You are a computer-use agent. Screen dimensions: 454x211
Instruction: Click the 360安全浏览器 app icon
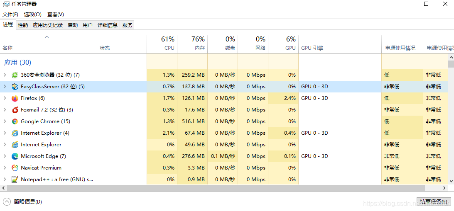15,75
